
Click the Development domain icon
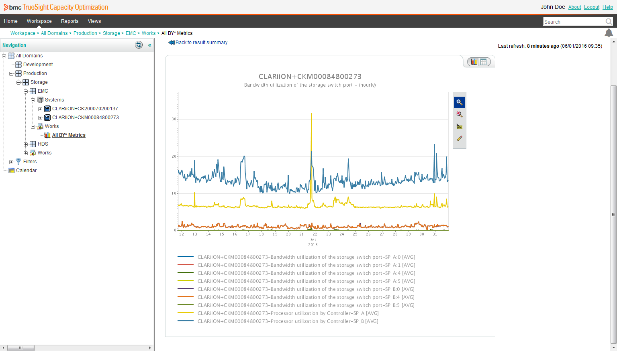coord(18,65)
